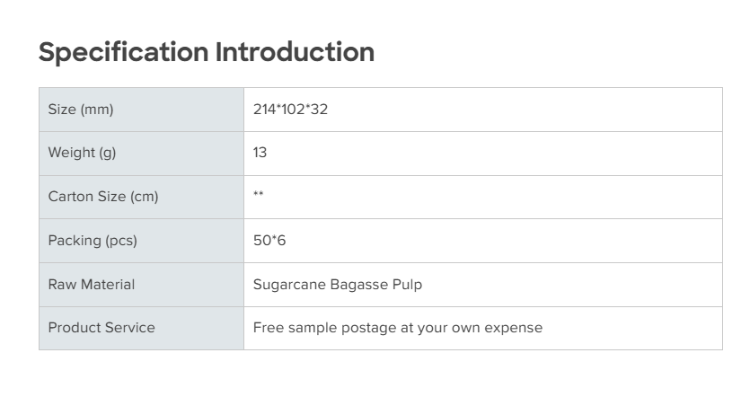Click the ** carton size value

259,197
